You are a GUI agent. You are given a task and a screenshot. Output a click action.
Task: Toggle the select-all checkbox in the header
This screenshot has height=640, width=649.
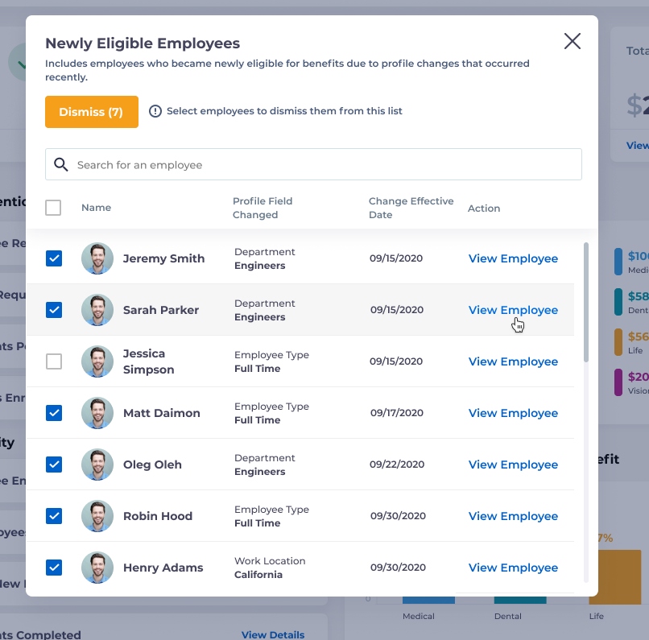point(53,207)
